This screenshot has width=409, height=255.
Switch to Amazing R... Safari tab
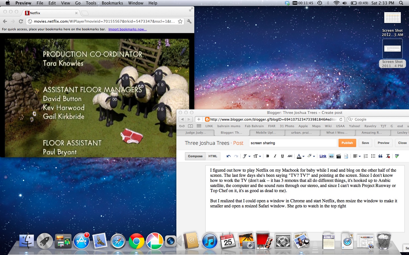click(x=372, y=133)
